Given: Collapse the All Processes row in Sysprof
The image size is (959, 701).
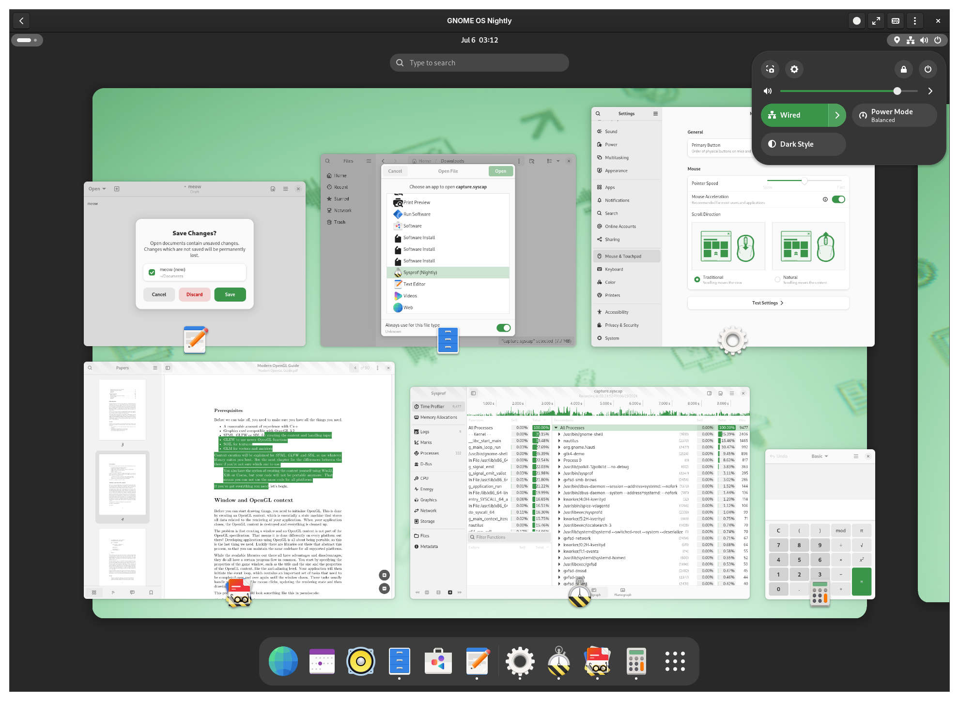Looking at the screenshot, I should 557,427.
